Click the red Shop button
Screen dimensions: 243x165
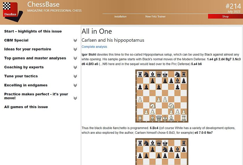(225, 16)
